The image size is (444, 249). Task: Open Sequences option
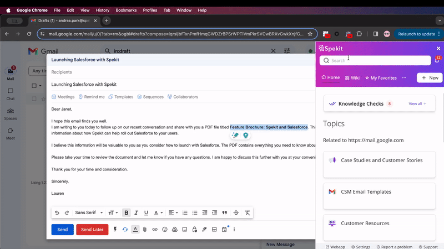(150, 97)
